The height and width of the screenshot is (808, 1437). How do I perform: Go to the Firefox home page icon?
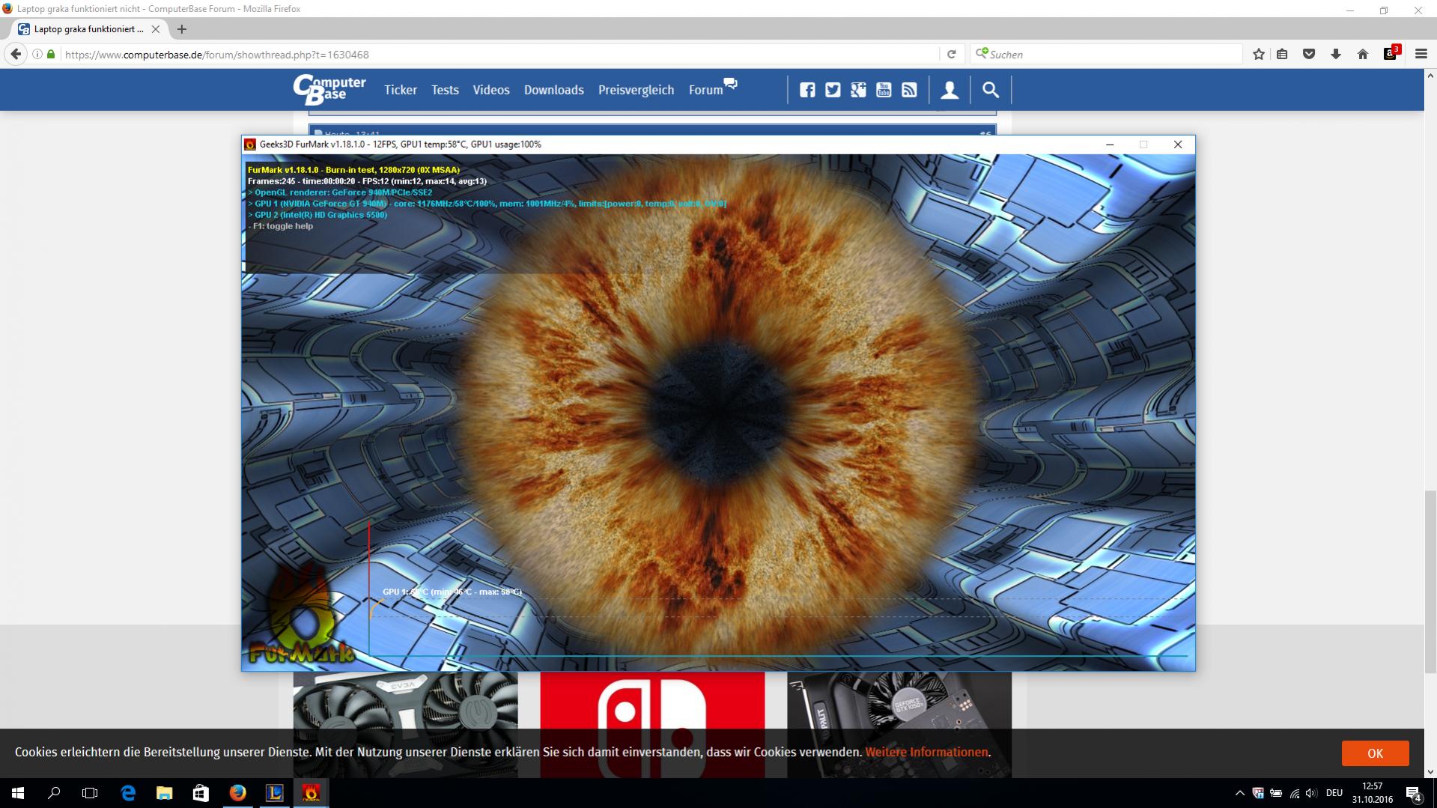coord(1363,54)
